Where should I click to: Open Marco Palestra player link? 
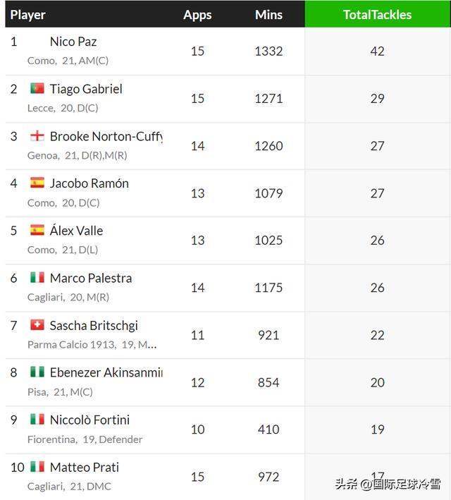pos(90,278)
